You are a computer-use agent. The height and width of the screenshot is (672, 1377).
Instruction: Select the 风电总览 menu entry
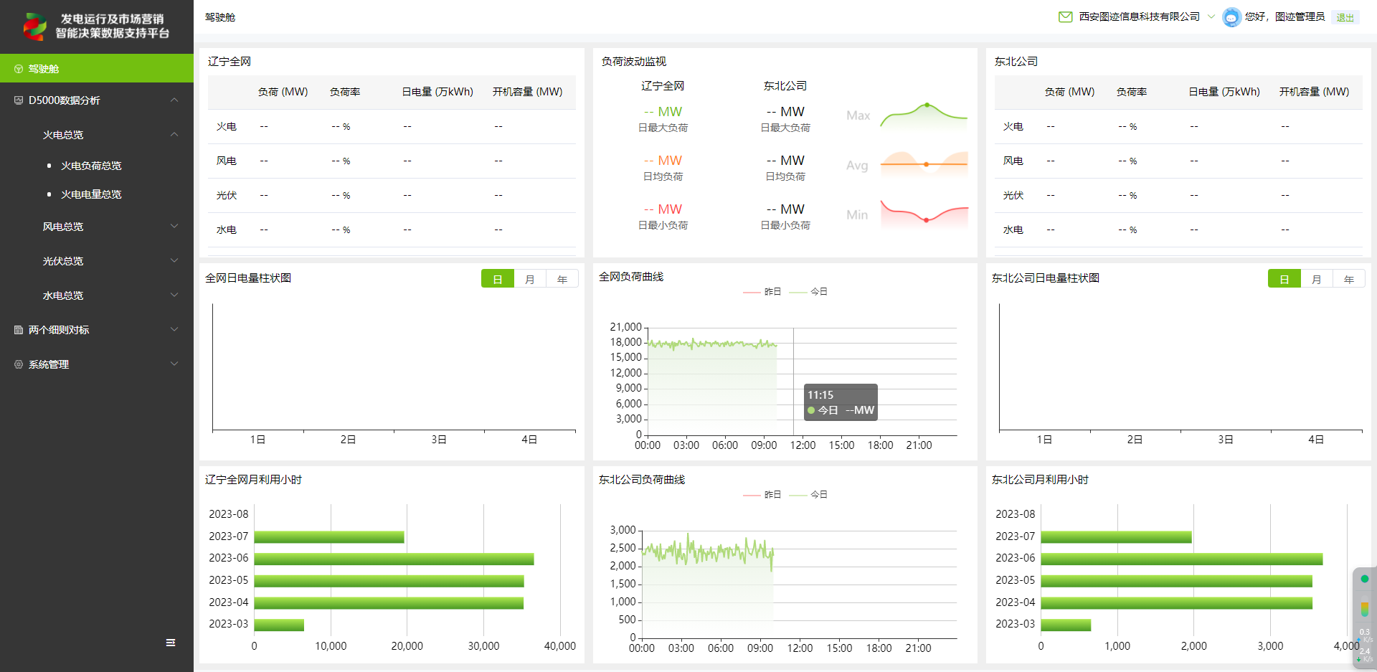pyautogui.click(x=97, y=227)
